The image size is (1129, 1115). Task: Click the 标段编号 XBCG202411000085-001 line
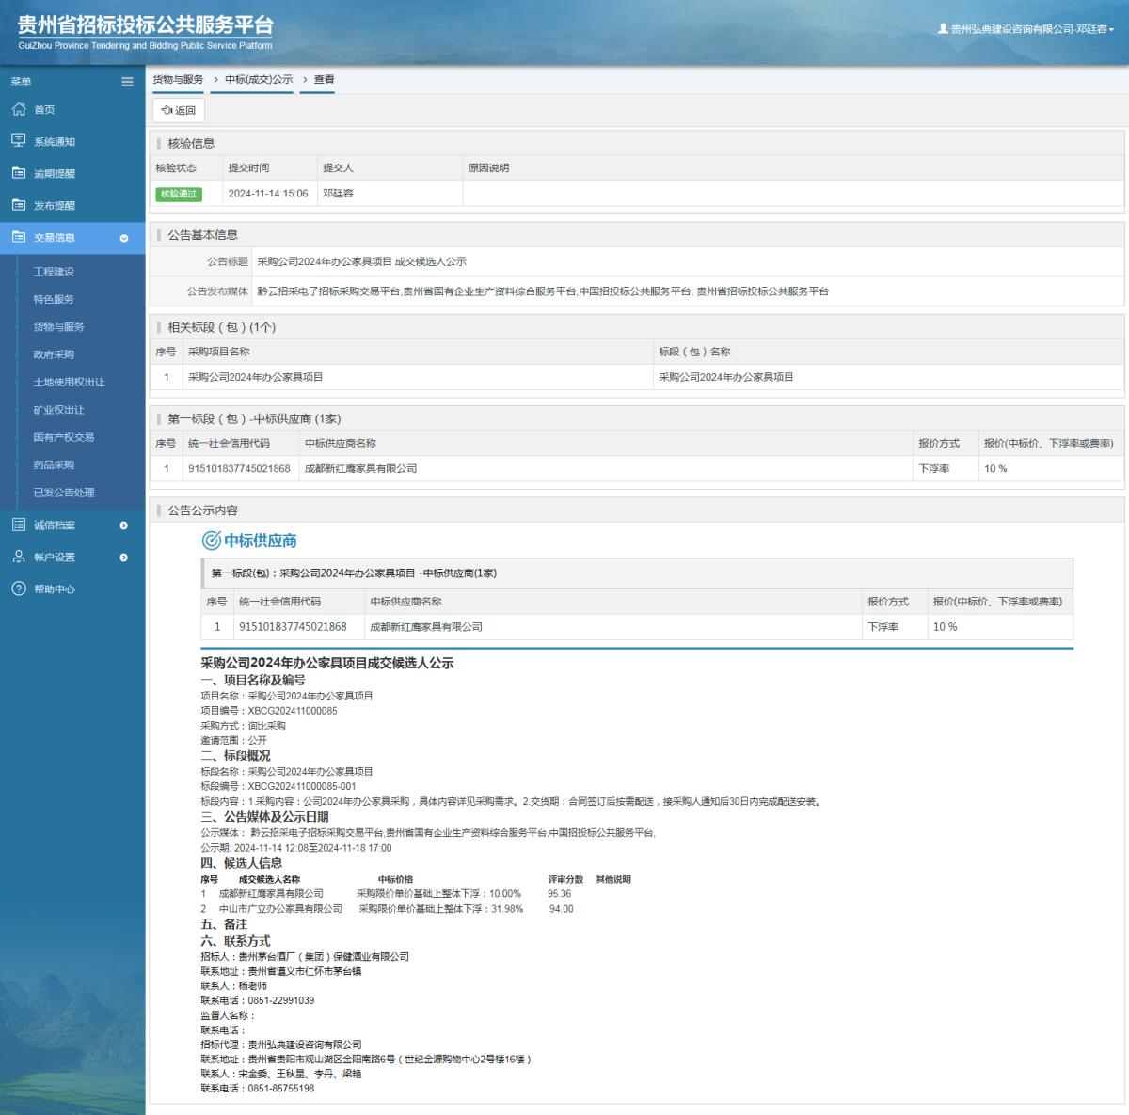click(x=278, y=786)
